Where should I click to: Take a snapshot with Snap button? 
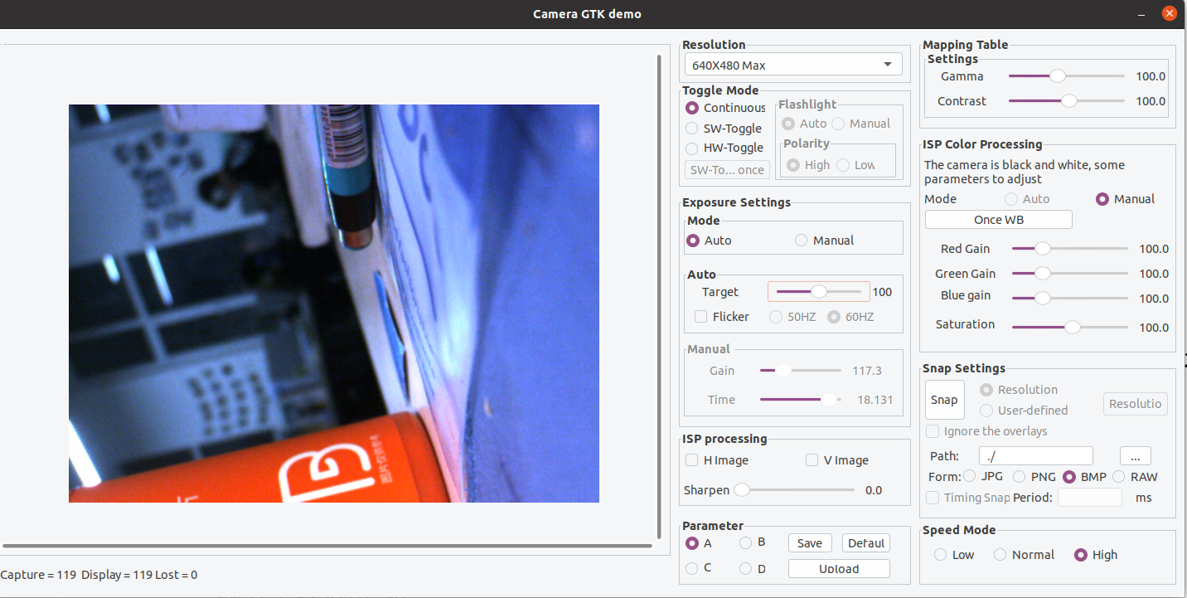click(x=944, y=400)
